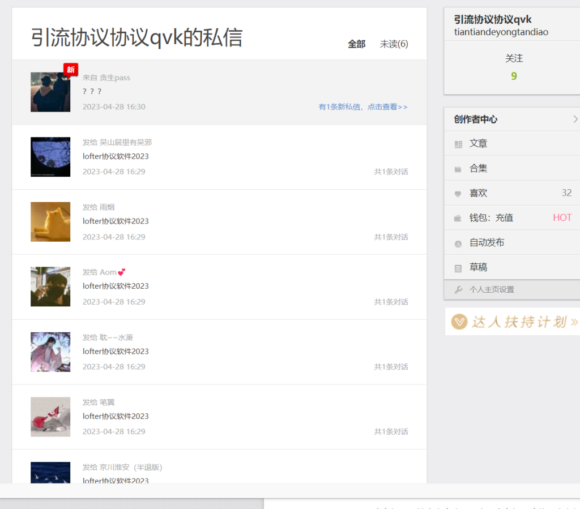Open the anime avatar of 耽~~水萧
This screenshot has width=580, height=509.
tap(50, 352)
